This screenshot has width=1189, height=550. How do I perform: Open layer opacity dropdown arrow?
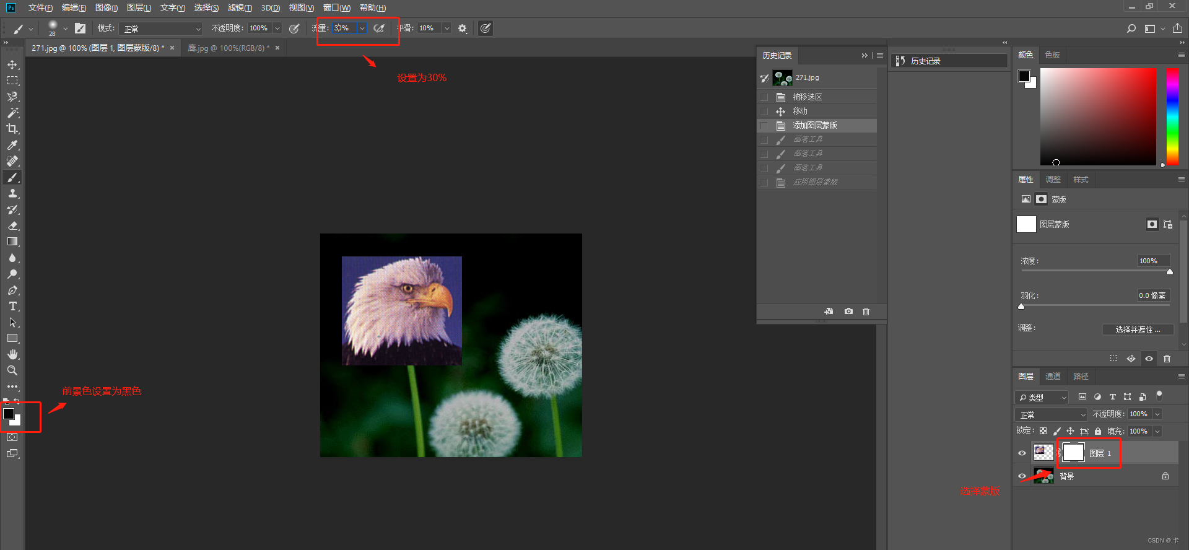(x=1157, y=414)
